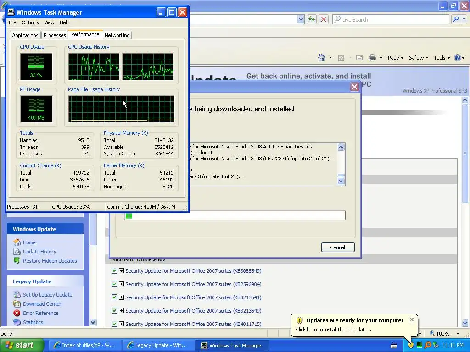Switch to Legacy Update taskbar window
The height and width of the screenshot is (352, 470).
[x=158, y=345]
